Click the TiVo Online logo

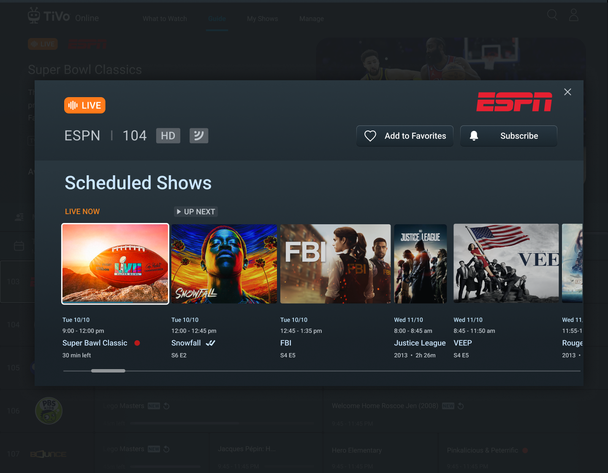click(63, 16)
